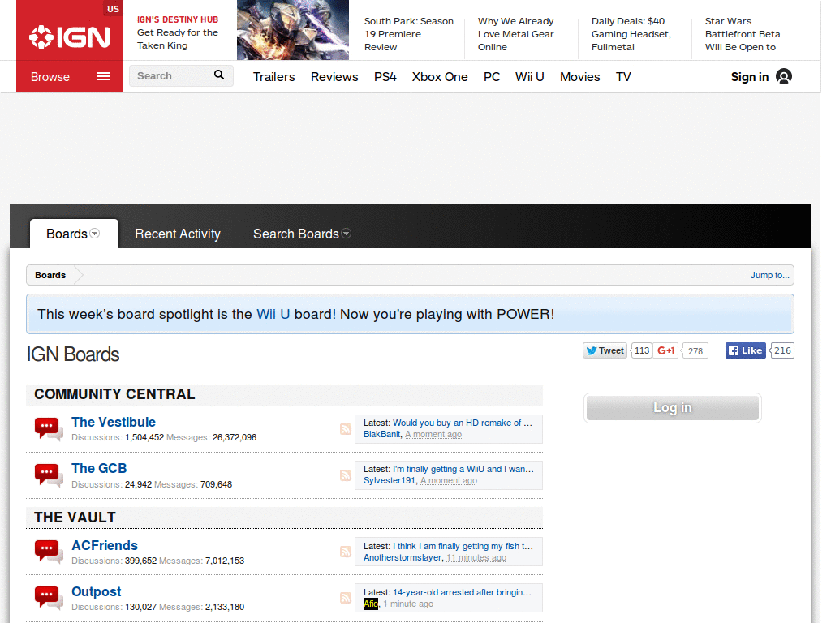Screen dimensions: 831x623
Task: Open the PS4 nav item
Action: [x=385, y=77]
